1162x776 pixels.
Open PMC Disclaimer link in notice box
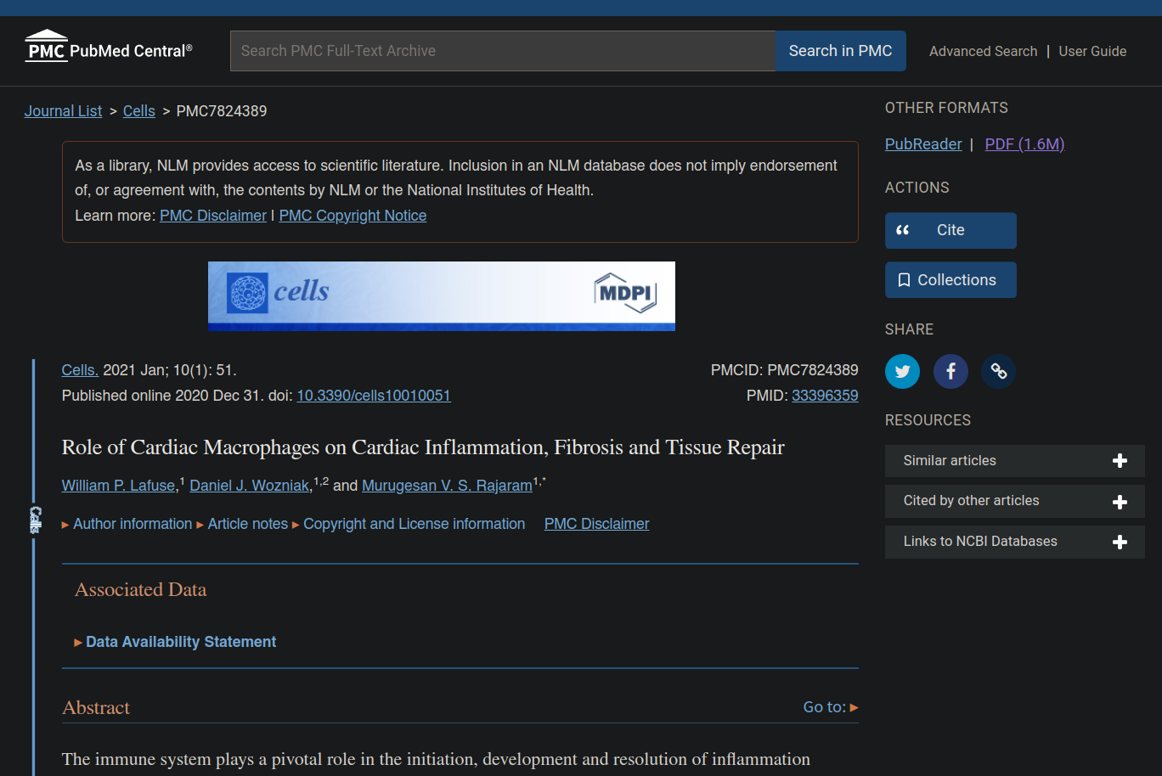click(x=213, y=216)
